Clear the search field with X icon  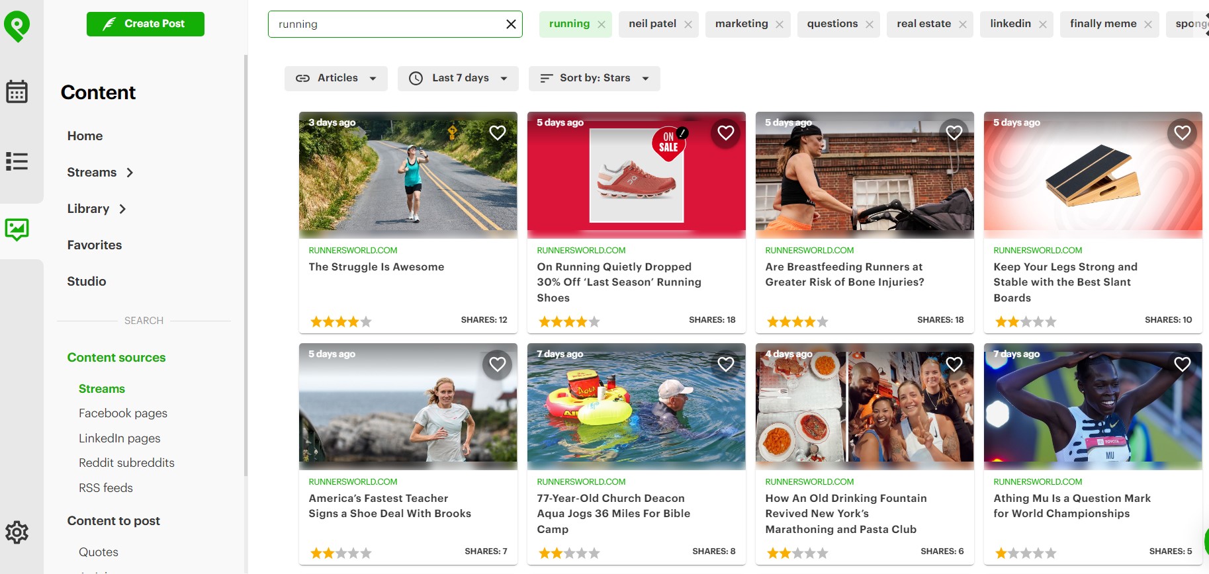tap(511, 24)
